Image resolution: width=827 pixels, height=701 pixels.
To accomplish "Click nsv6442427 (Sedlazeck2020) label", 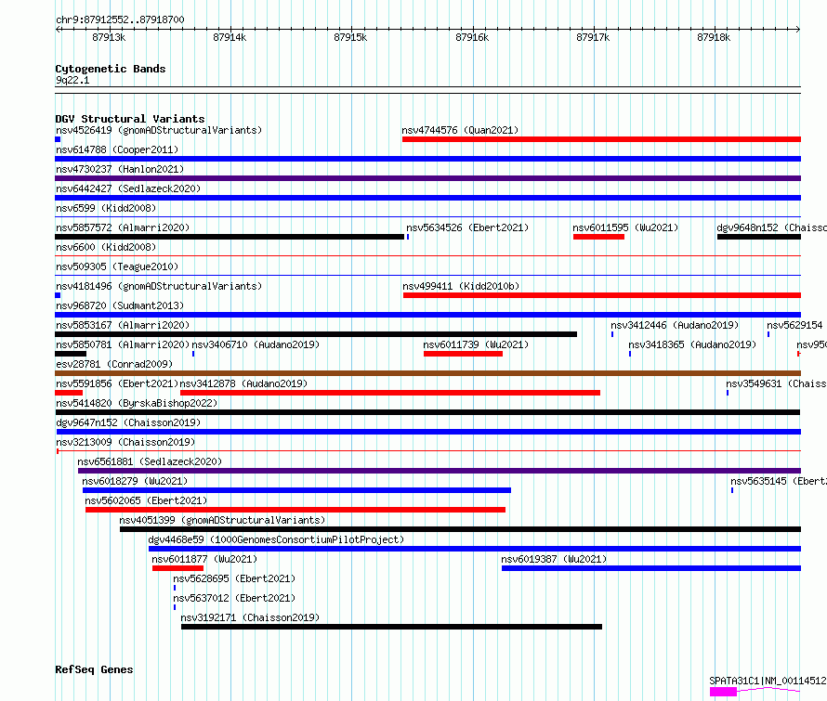I will [128, 188].
